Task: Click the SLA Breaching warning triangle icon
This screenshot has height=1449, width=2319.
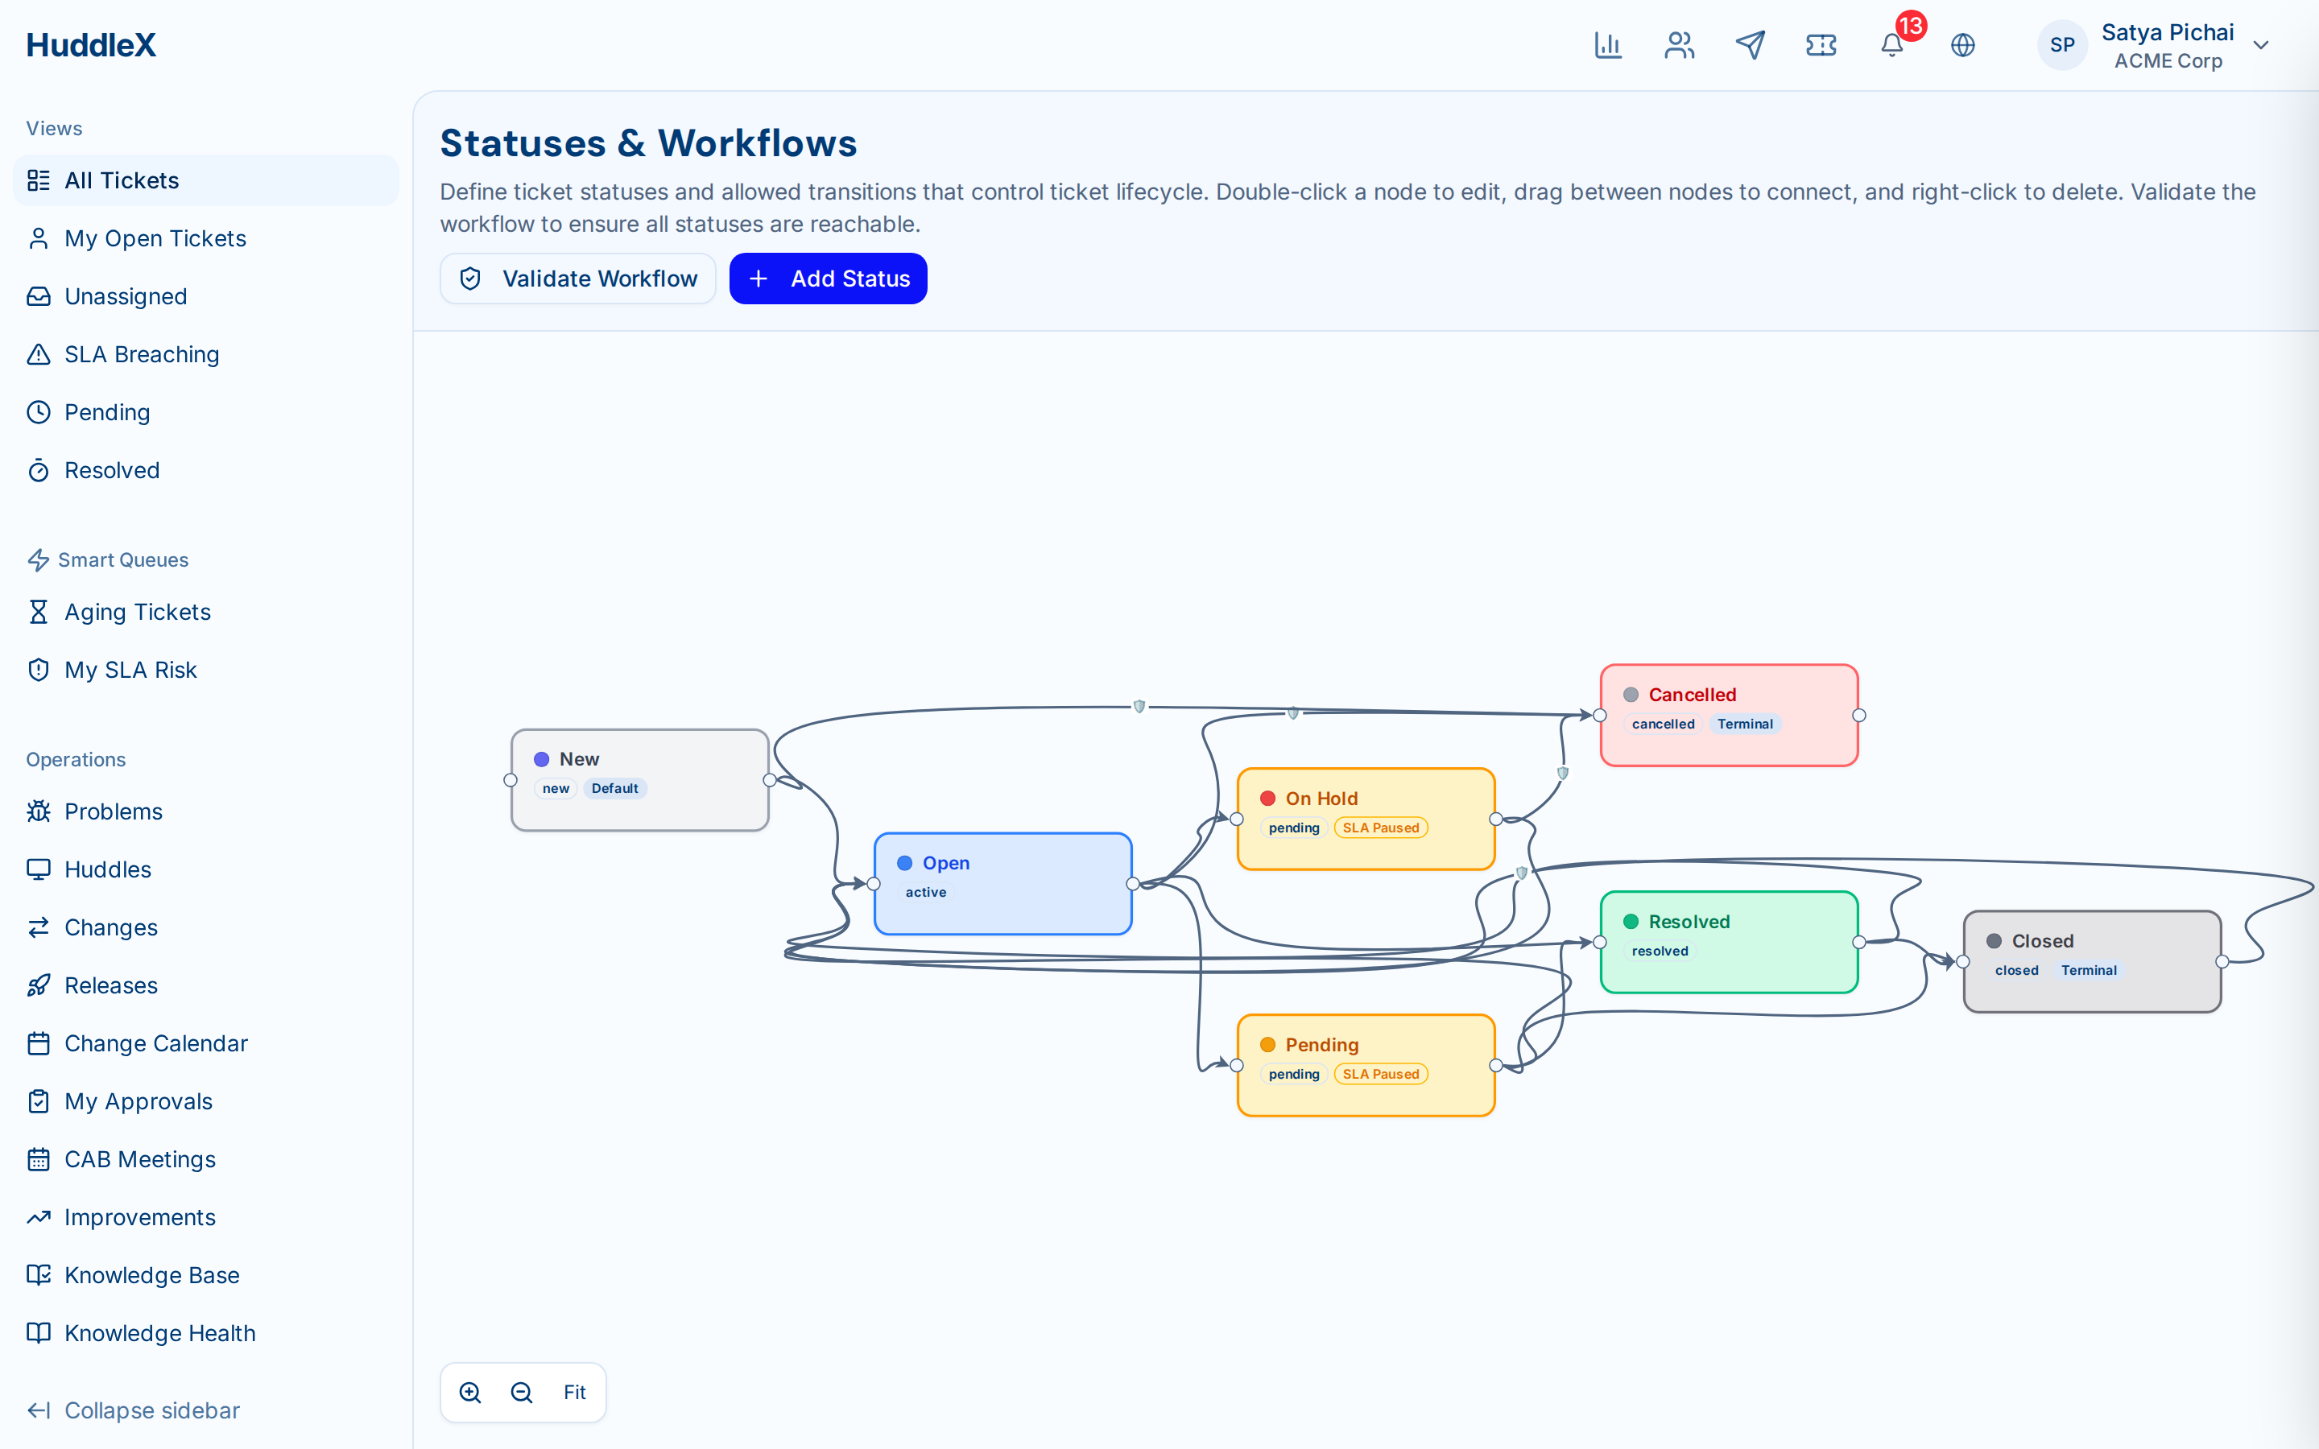Action: click(x=39, y=354)
